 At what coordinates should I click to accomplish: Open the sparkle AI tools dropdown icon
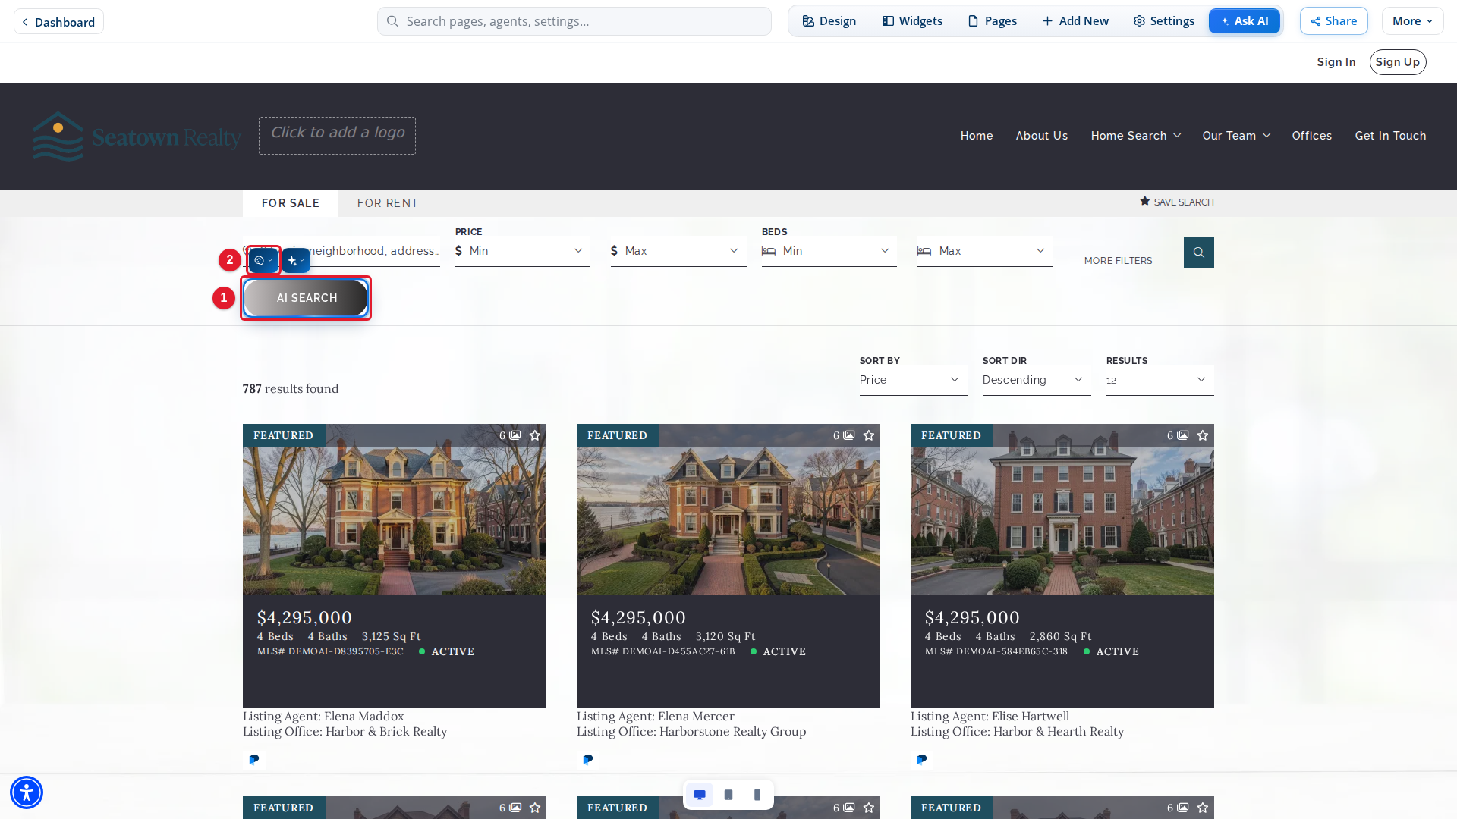[x=296, y=260]
